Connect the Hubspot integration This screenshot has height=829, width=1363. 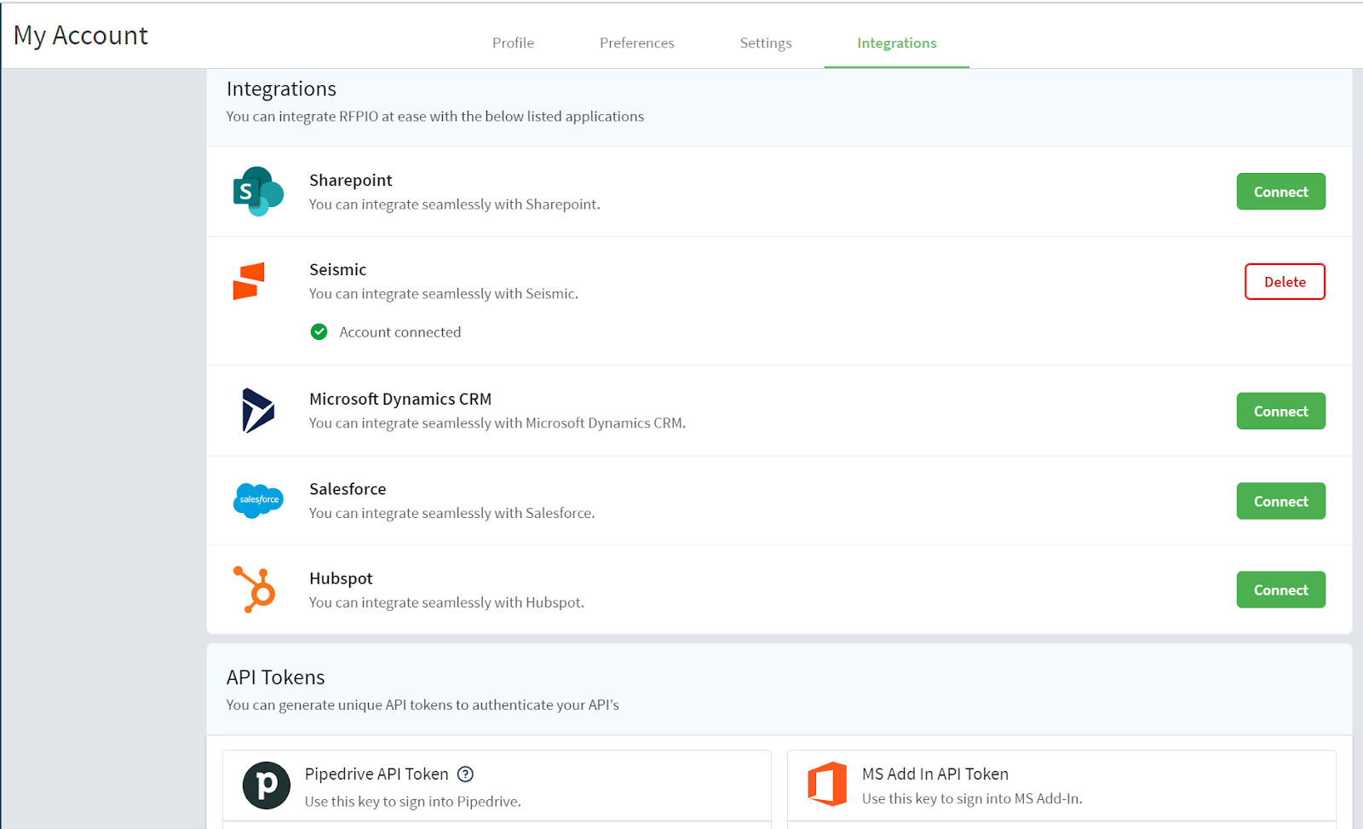1280,590
